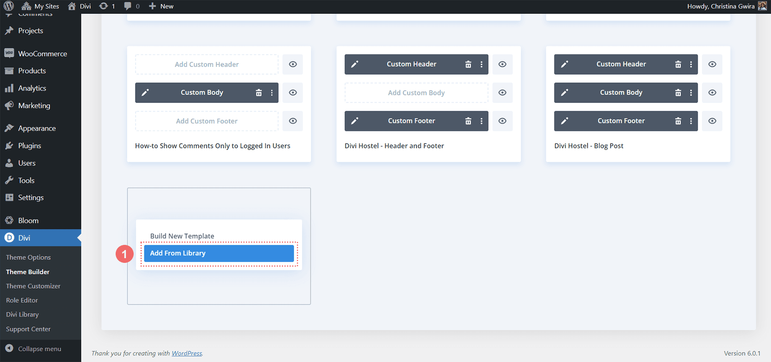Click the WordPress logo in admin bar

point(9,6)
